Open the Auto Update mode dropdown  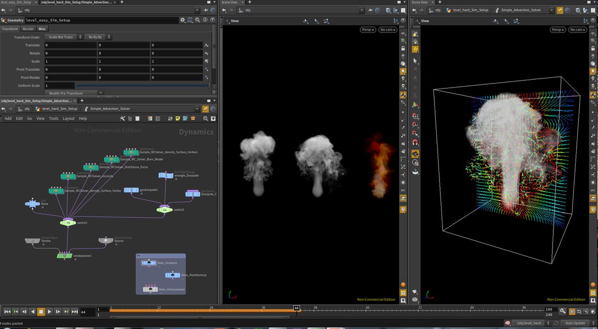tap(578, 323)
